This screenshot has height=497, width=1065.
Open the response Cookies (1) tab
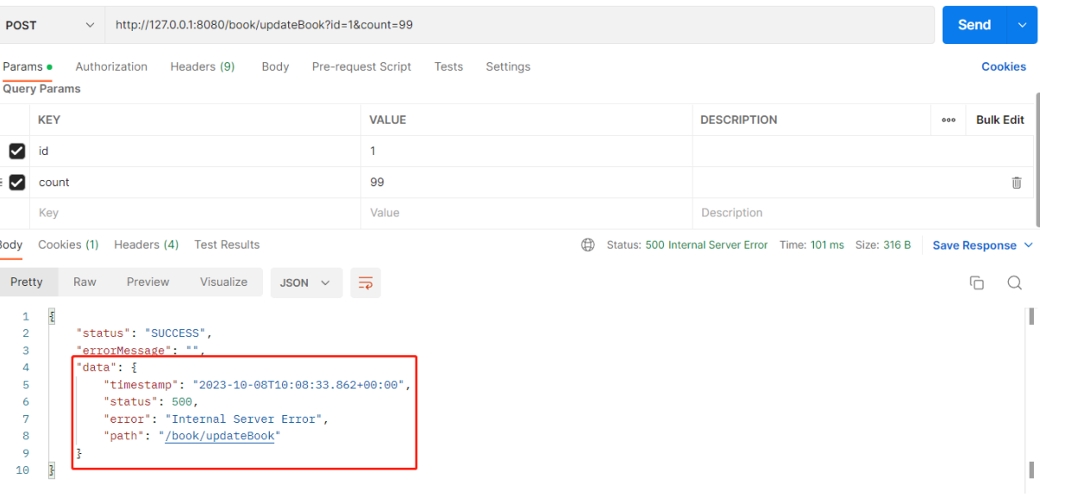[x=68, y=245]
